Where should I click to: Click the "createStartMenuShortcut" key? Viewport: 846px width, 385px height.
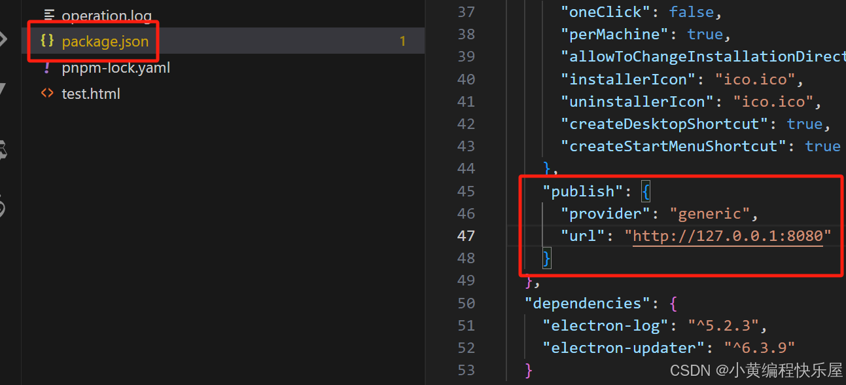click(x=673, y=146)
